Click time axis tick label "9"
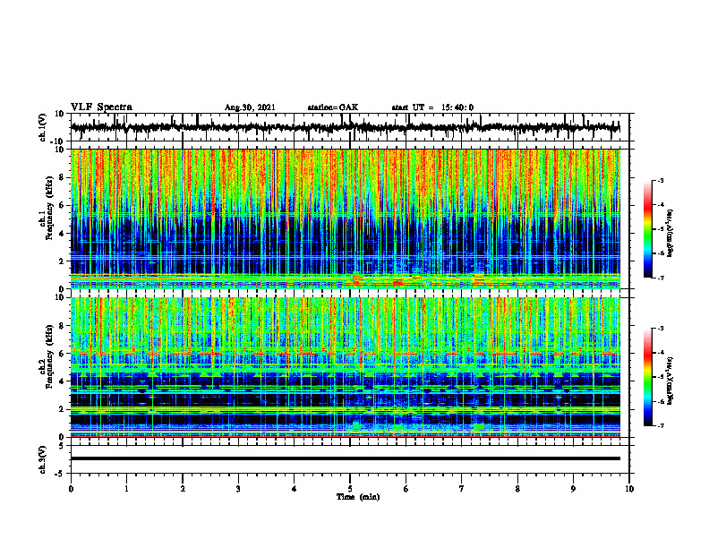709x548 pixels. coord(573,489)
